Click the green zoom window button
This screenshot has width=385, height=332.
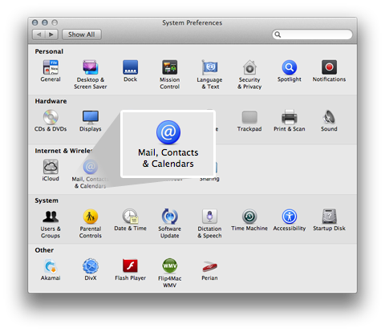pyautogui.click(x=55, y=22)
